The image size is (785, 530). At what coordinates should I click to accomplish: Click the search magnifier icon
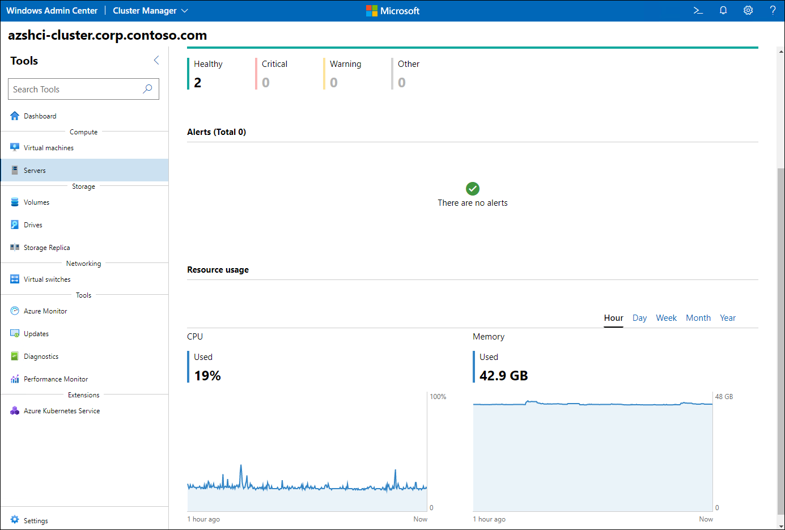[x=147, y=89]
